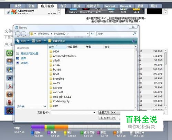172x140 pixels.
Task: Click the 打开 button
Action: tap(105, 118)
